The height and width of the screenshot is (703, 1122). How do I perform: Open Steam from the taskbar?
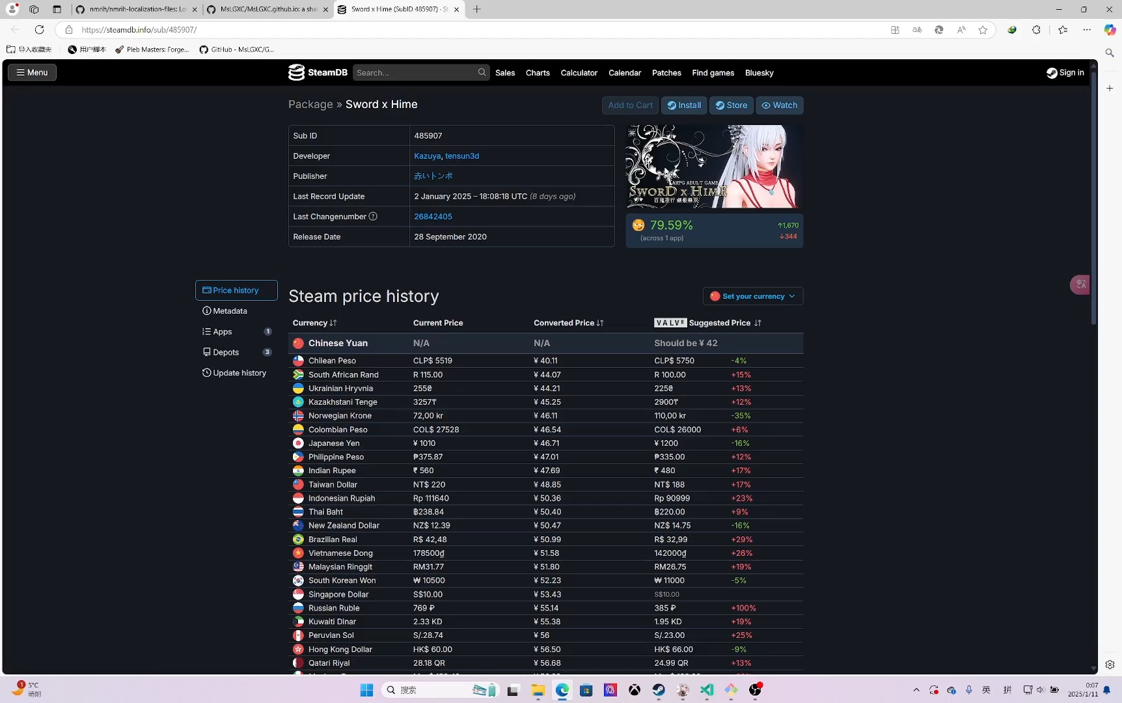coord(659,690)
